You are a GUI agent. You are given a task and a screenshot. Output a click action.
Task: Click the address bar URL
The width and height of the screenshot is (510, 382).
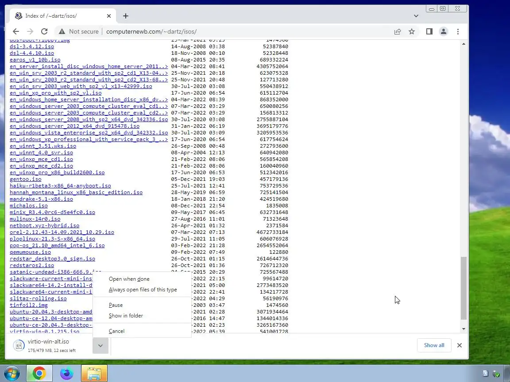[151, 31]
